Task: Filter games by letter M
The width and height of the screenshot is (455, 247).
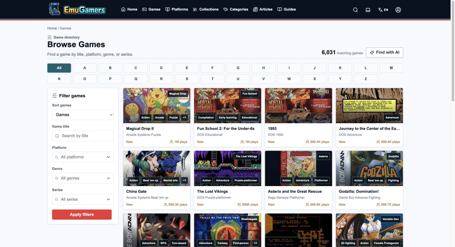Action: pos(391,68)
